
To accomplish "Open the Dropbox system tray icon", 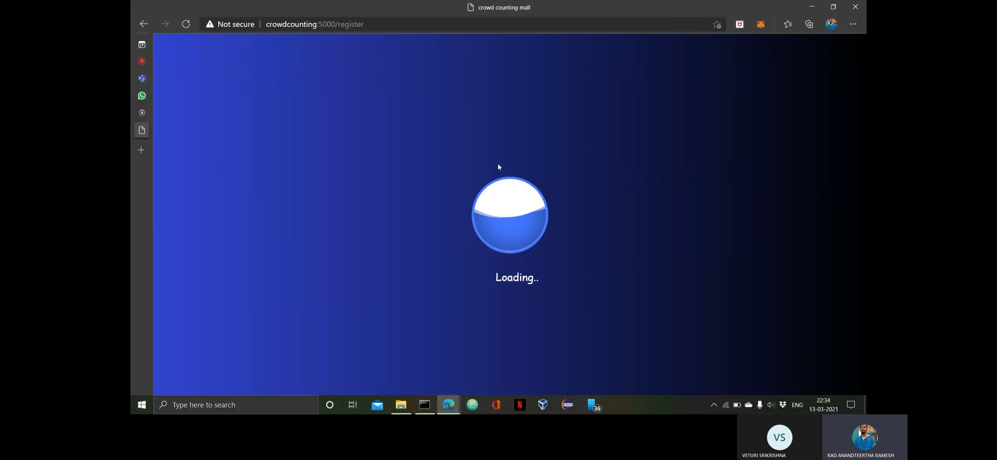I will pyautogui.click(x=782, y=405).
